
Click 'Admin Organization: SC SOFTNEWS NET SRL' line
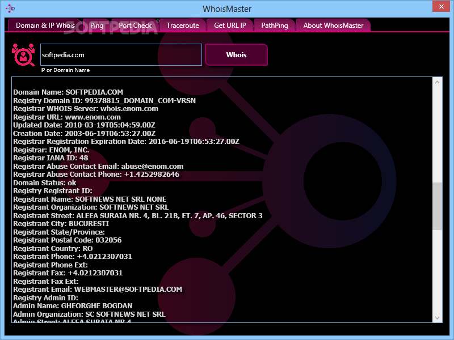tap(89, 315)
